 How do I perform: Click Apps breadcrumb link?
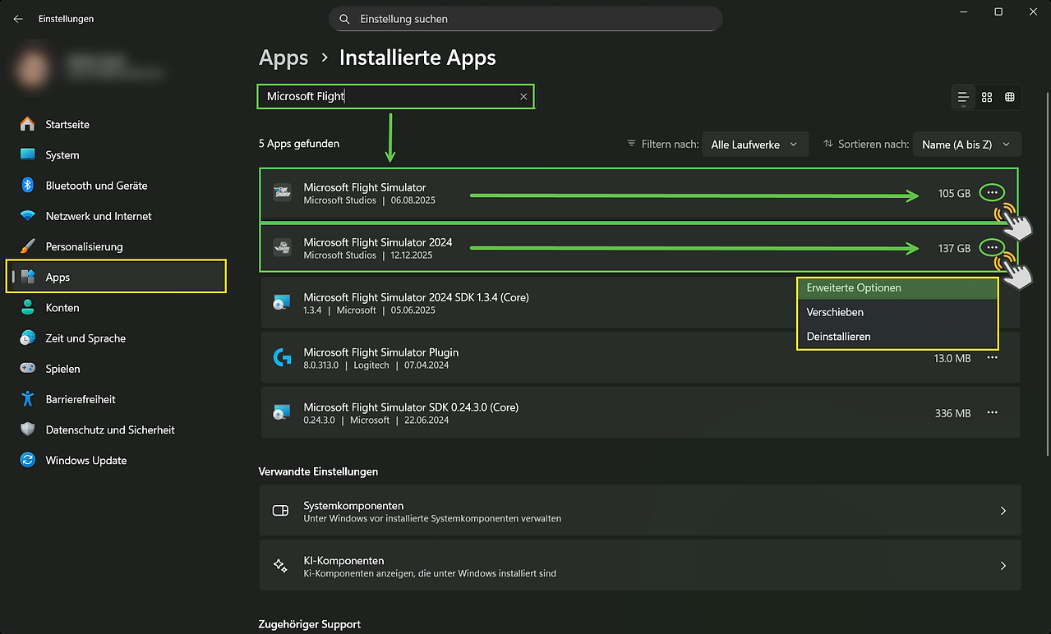[x=283, y=58]
